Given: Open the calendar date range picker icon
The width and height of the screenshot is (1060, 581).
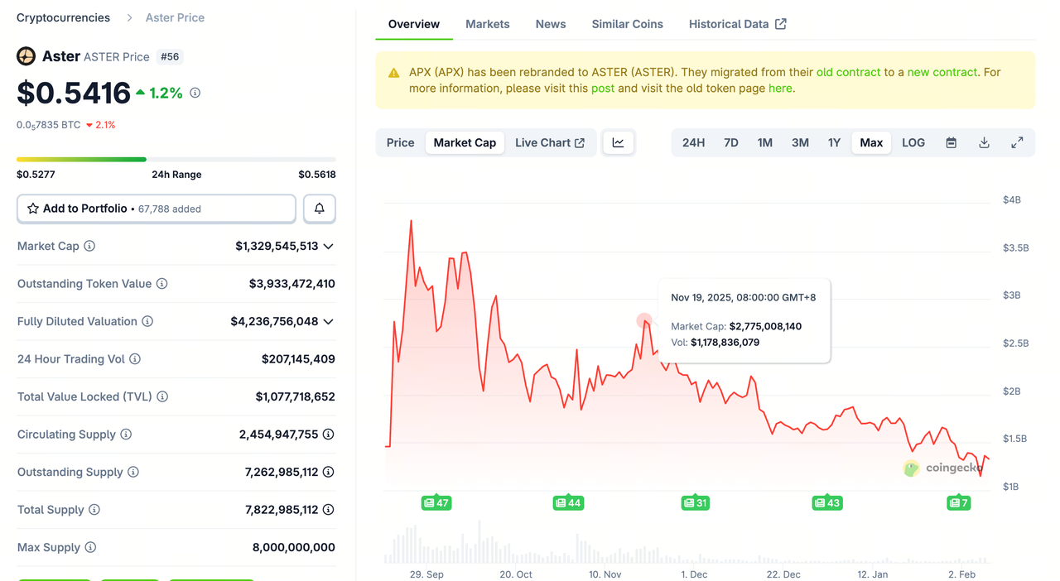Looking at the screenshot, I should 951,142.
